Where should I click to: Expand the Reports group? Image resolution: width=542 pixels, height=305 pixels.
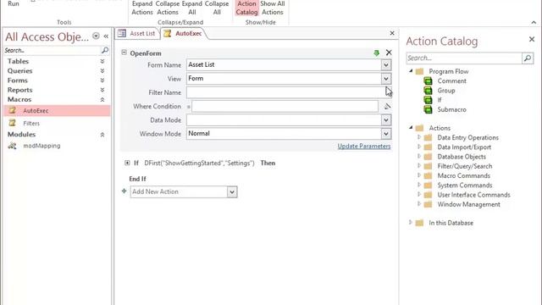click(x=102, y=90)
